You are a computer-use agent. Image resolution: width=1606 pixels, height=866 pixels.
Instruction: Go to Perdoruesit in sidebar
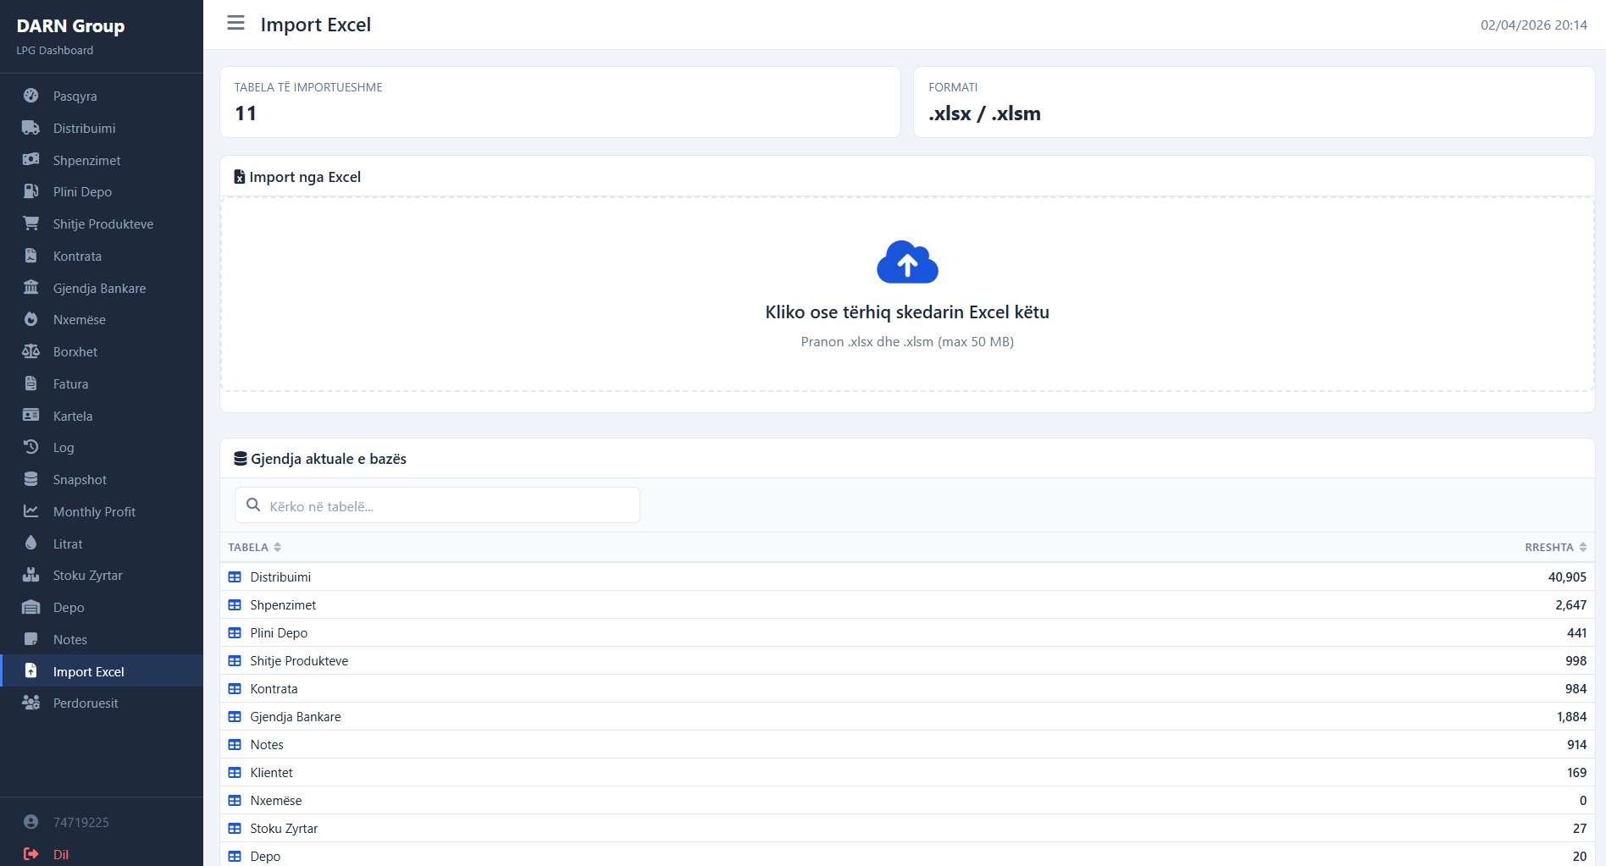[x=86, y=703]
